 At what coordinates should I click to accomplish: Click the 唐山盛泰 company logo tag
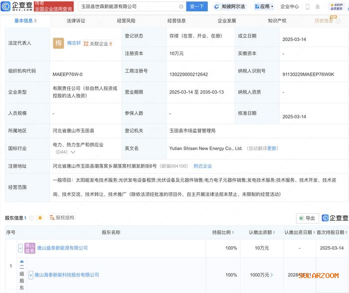[x=29, y=248]
